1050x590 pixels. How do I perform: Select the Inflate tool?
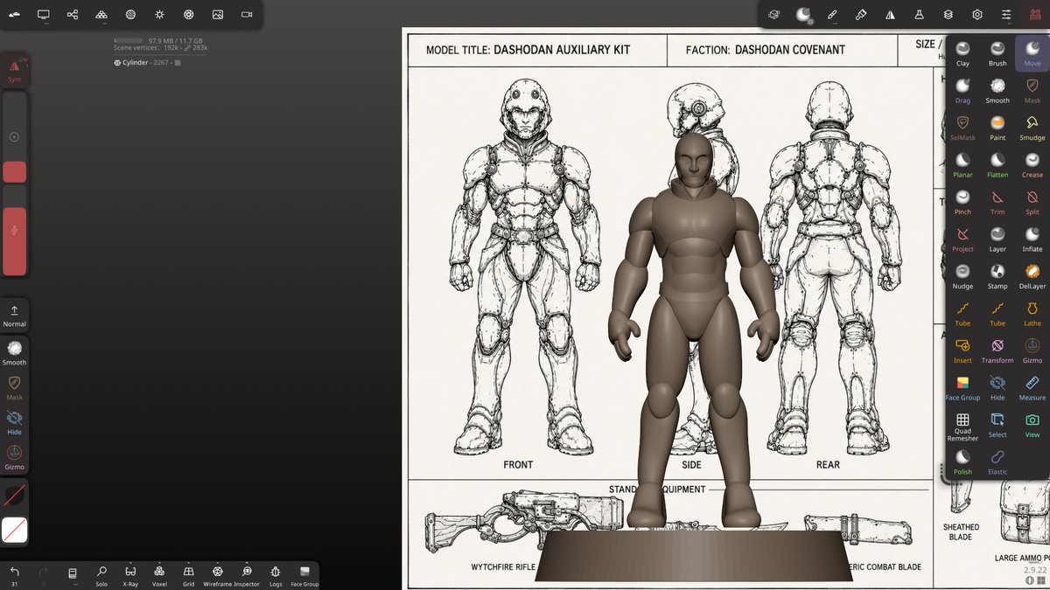[1032, 239]
